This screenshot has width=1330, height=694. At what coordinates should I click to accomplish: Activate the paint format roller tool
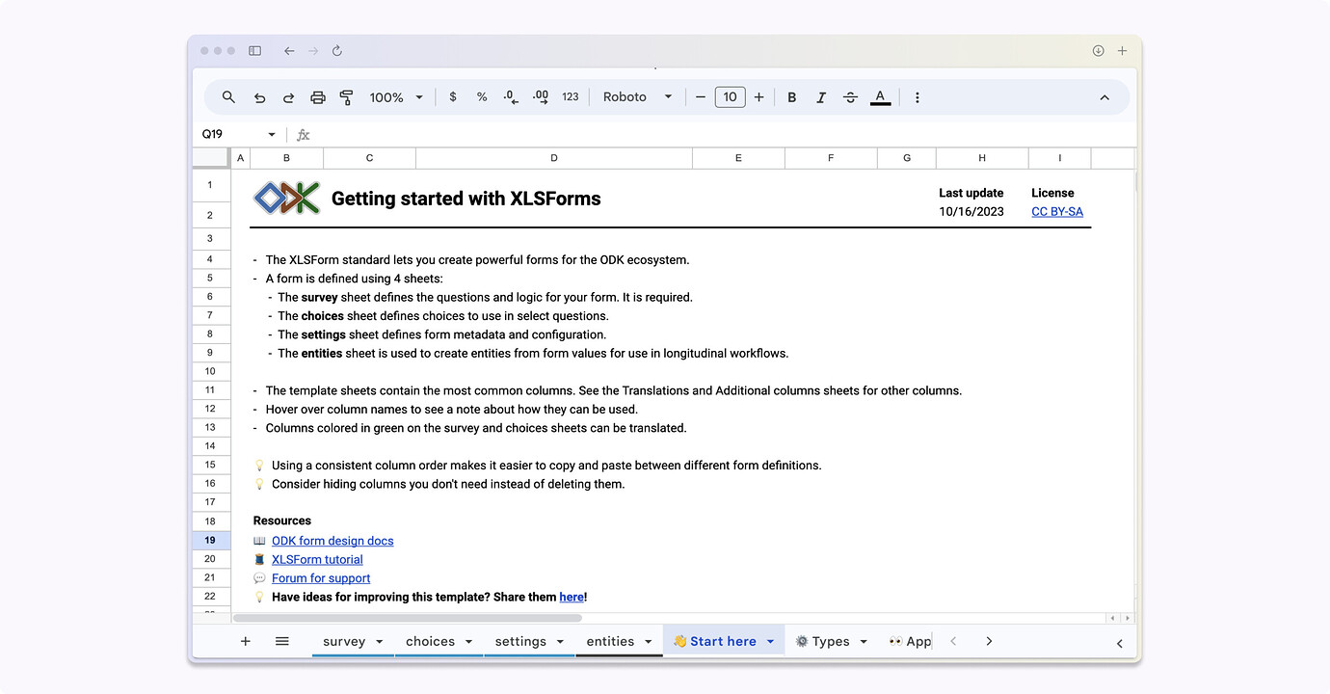347,97
